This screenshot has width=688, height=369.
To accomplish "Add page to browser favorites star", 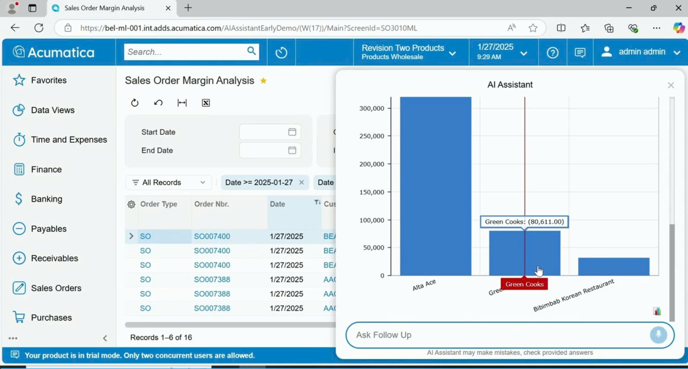I will pyautogui.click(x=533, y=28).
